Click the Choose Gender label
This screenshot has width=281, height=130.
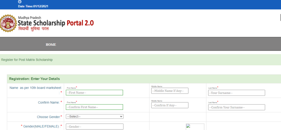(49, 117)
